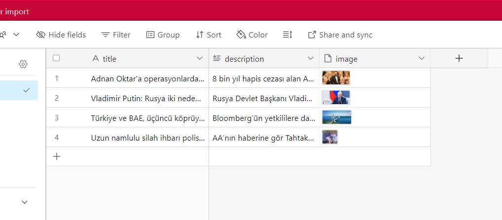This screenshot has height=220, width=502.
Task: Expand the title field dropdown arrow
Action: (200, 58)
